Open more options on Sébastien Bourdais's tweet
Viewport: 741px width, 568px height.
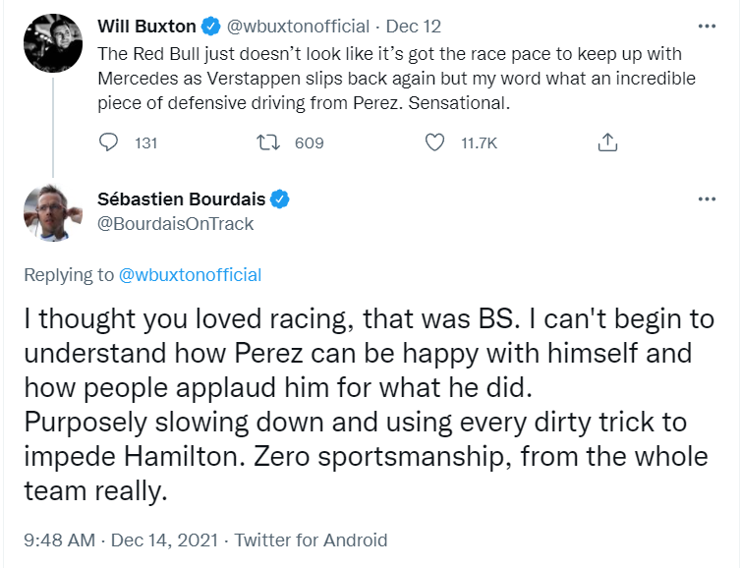[x=706, y=199]
